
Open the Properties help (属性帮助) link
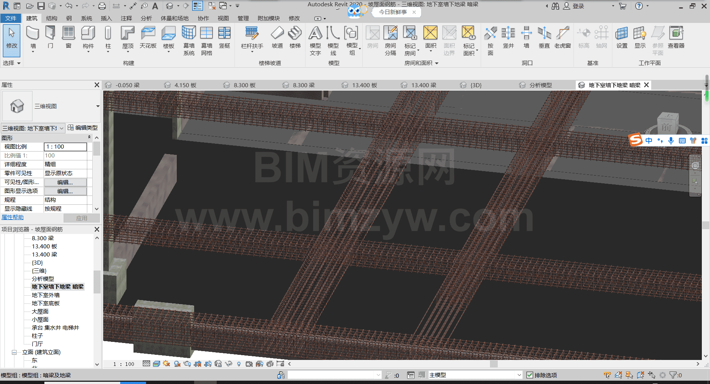tap(13, 217)
